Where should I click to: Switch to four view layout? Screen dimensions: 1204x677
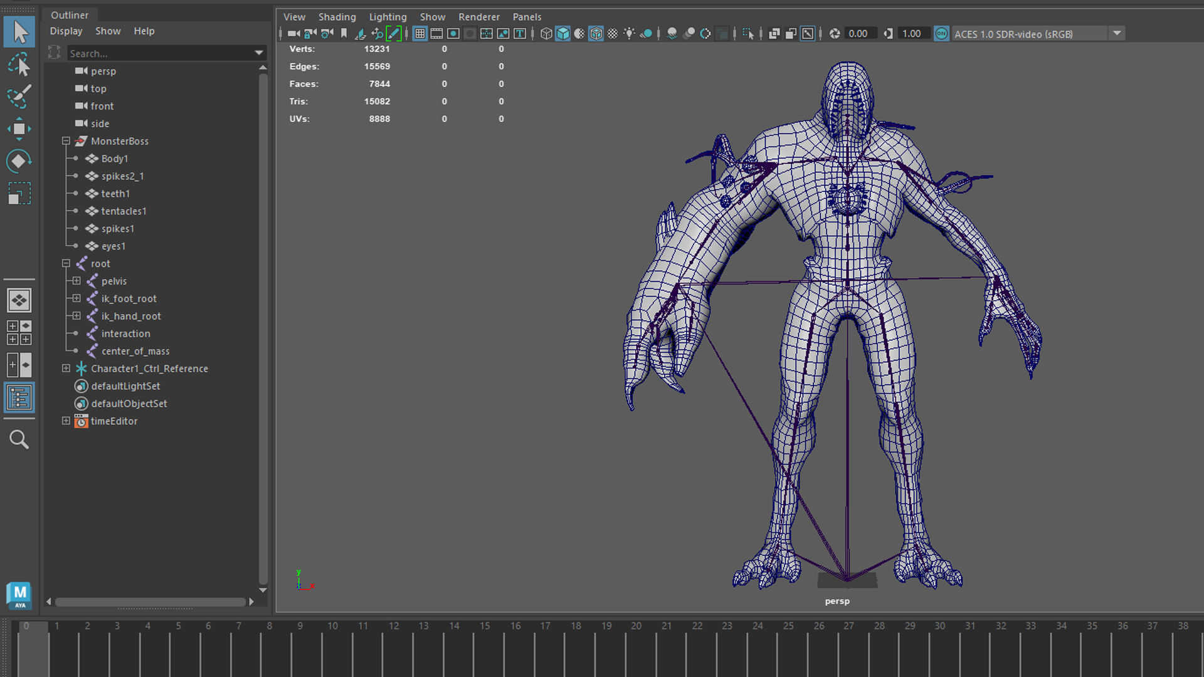[x=19, y=333]
